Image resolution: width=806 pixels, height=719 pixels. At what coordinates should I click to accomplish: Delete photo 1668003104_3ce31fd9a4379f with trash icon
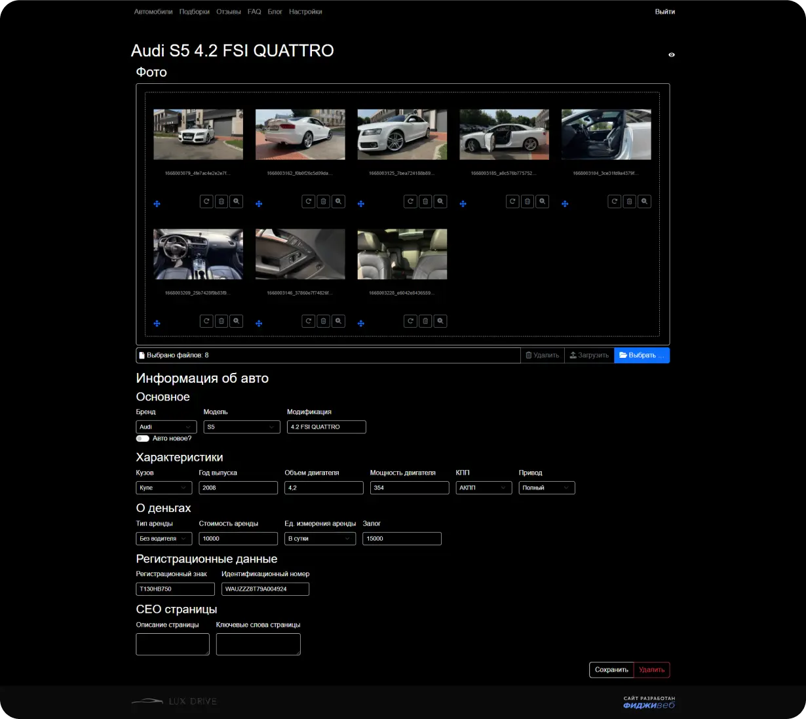(630, 201)
